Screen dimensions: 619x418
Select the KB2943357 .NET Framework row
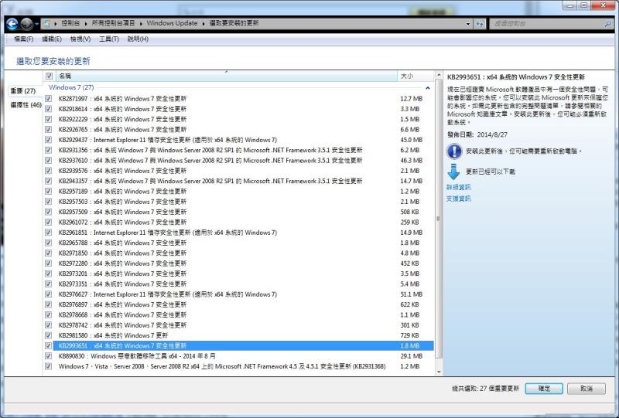pos(238,181)
